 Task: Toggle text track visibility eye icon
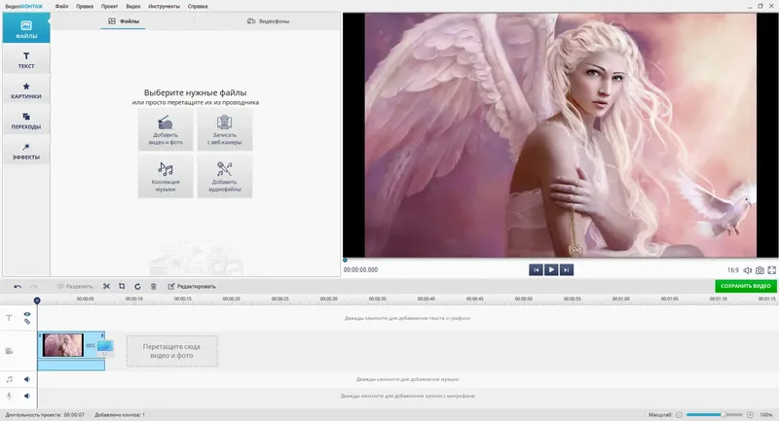click(27, 314)
